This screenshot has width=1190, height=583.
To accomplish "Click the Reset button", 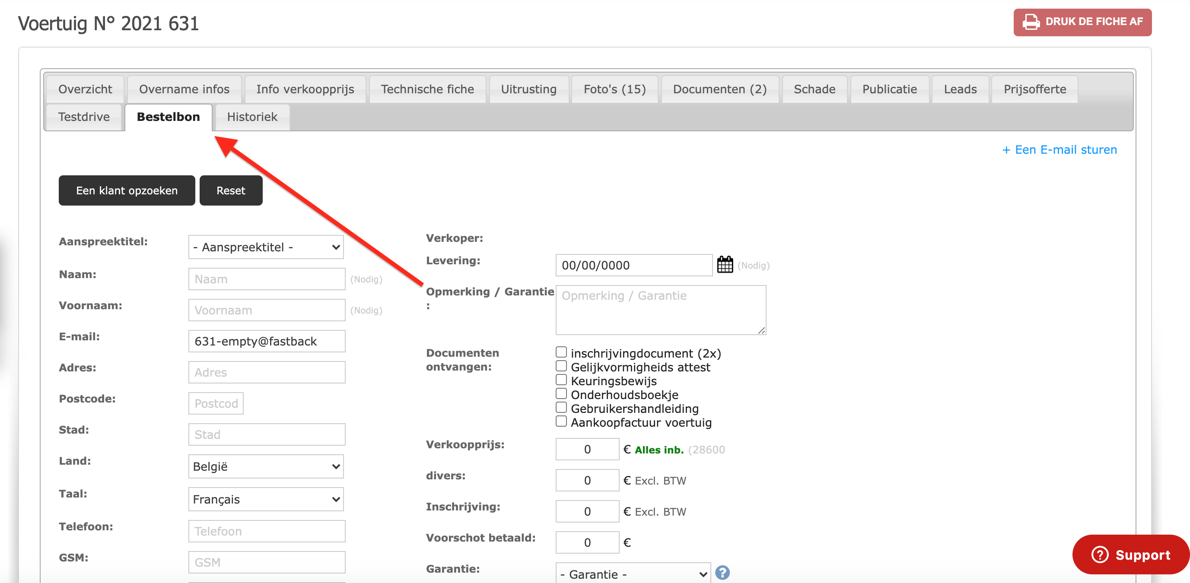I will tap(231, 190).
